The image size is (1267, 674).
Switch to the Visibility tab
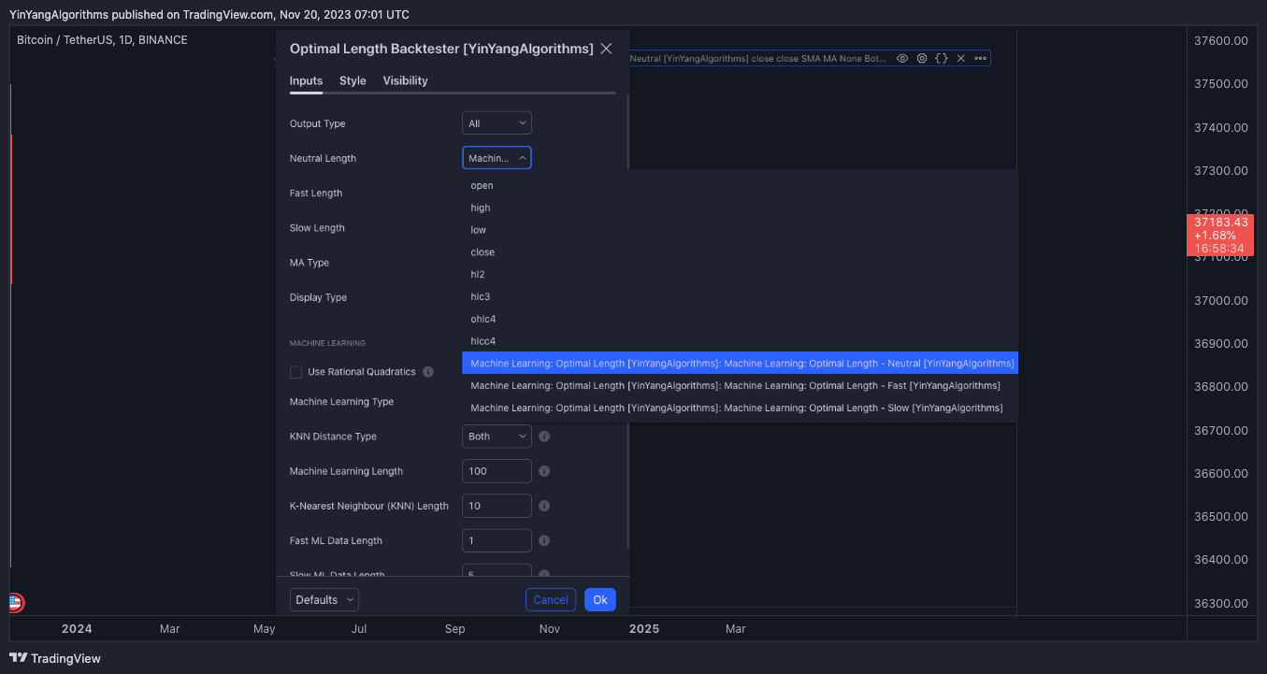click(x=405, y=80)
